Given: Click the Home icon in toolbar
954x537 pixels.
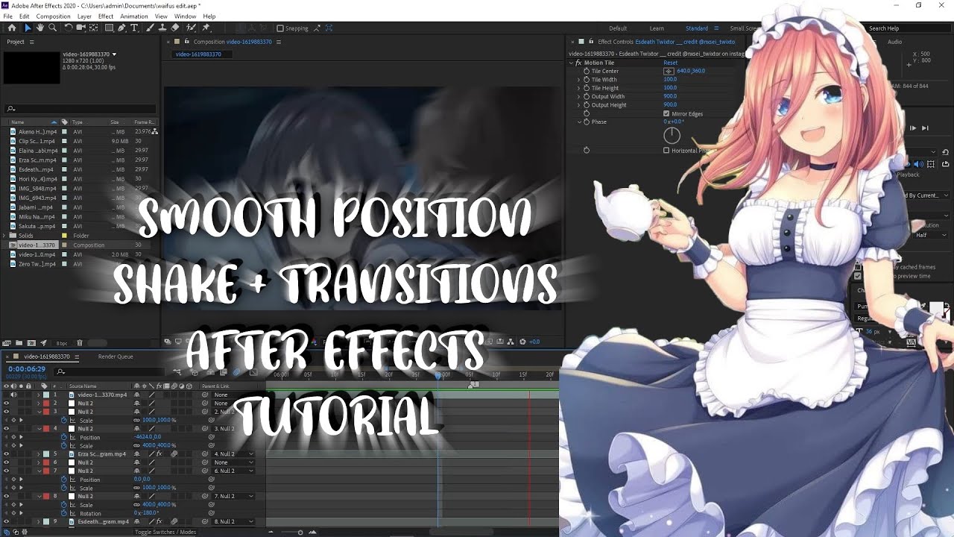Looking at the screenshot, I should pos(11,28).
